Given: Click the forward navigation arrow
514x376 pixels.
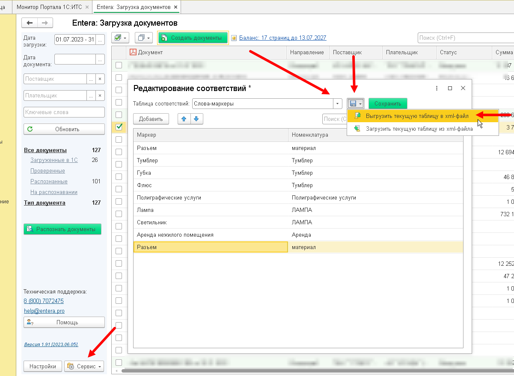Looking at the screenshot, I should (x=45, y=23).
